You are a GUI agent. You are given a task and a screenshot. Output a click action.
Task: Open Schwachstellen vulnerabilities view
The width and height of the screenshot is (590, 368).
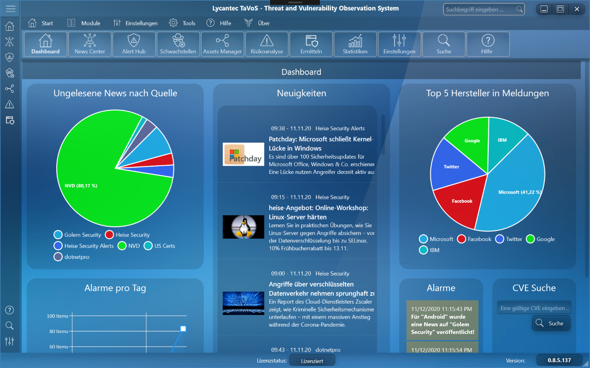pos(178,44)
